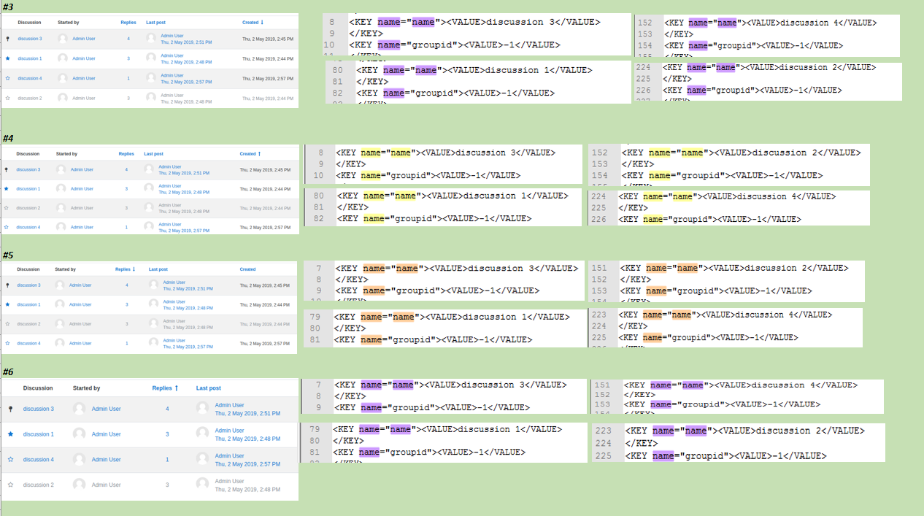Open the discussion 2 link in table #6
The width and height of the screenshot is (924, 516).
39,485
